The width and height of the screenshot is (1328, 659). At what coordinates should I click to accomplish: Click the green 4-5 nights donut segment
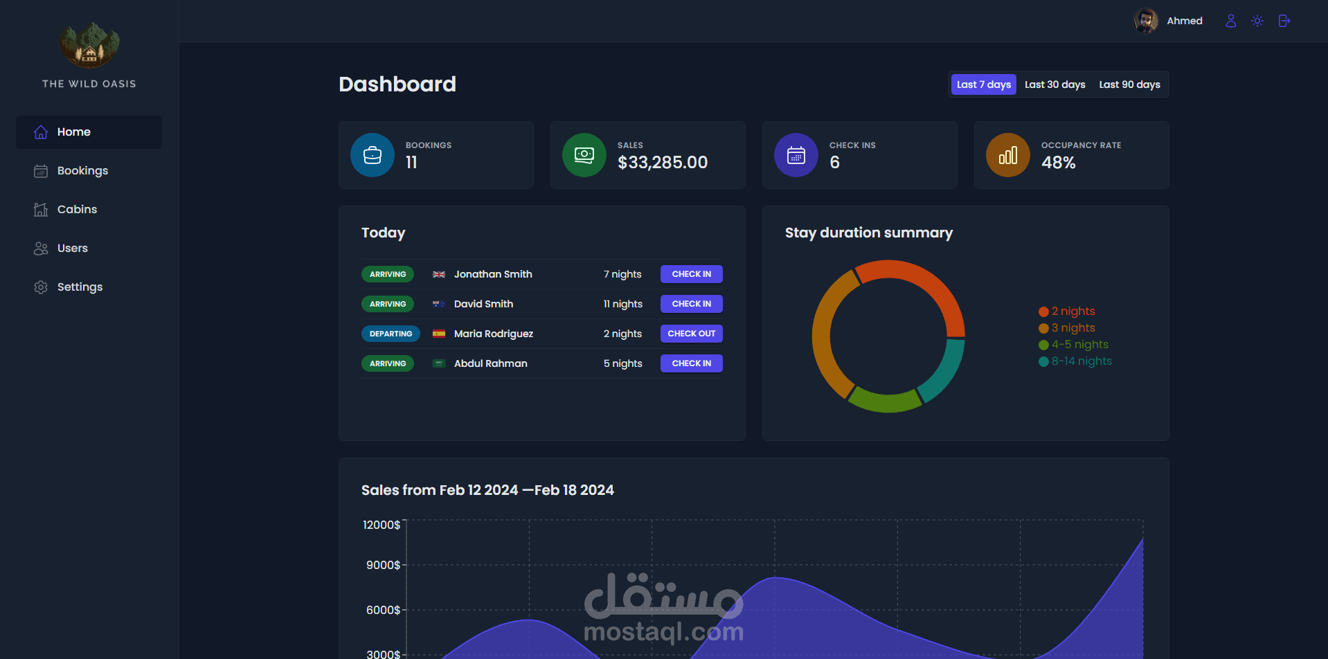point(886,402)
